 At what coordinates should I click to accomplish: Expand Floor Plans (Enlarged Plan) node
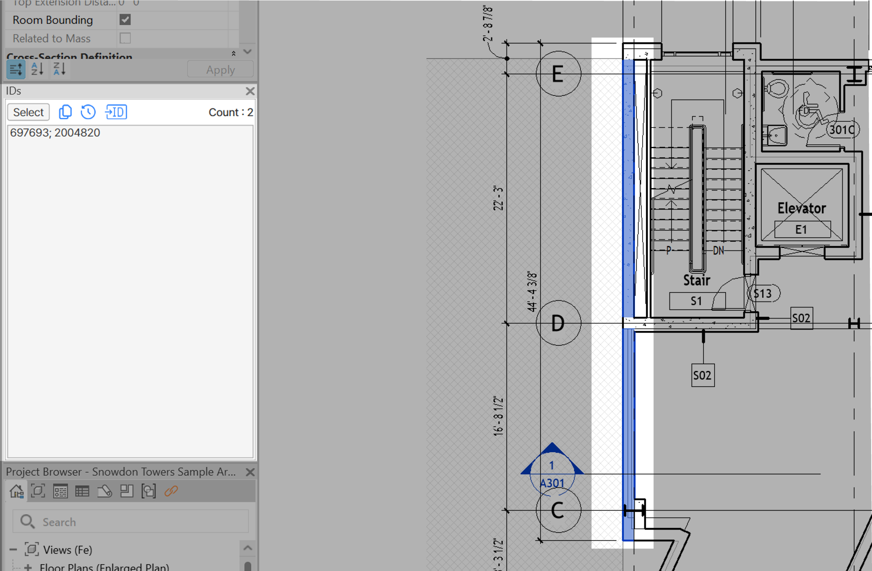coord(28,567)
